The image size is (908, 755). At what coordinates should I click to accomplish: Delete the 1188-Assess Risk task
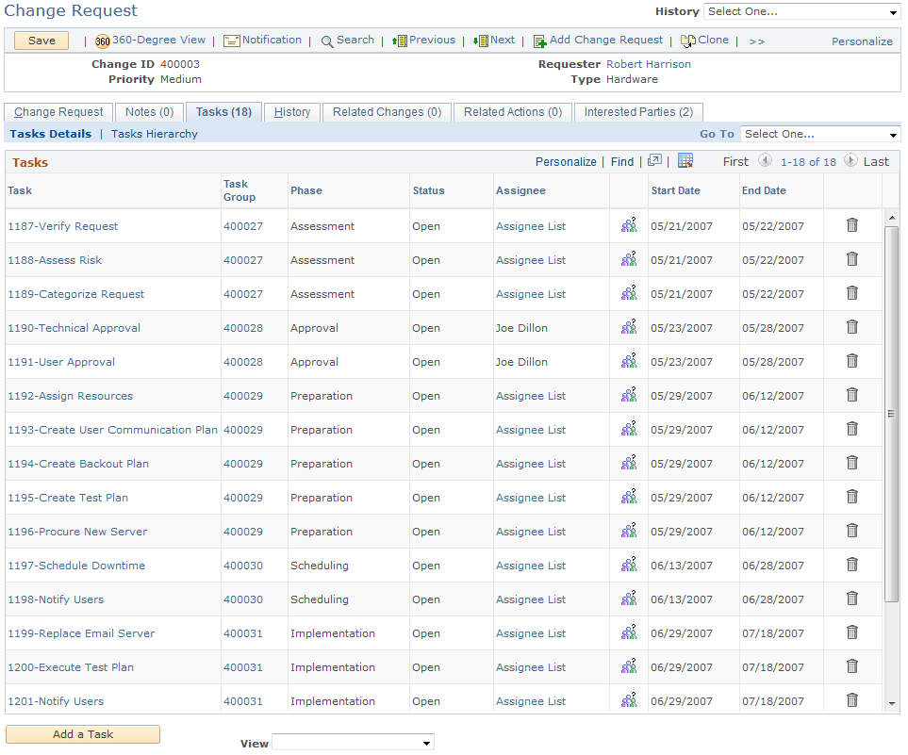click(852, 259)
